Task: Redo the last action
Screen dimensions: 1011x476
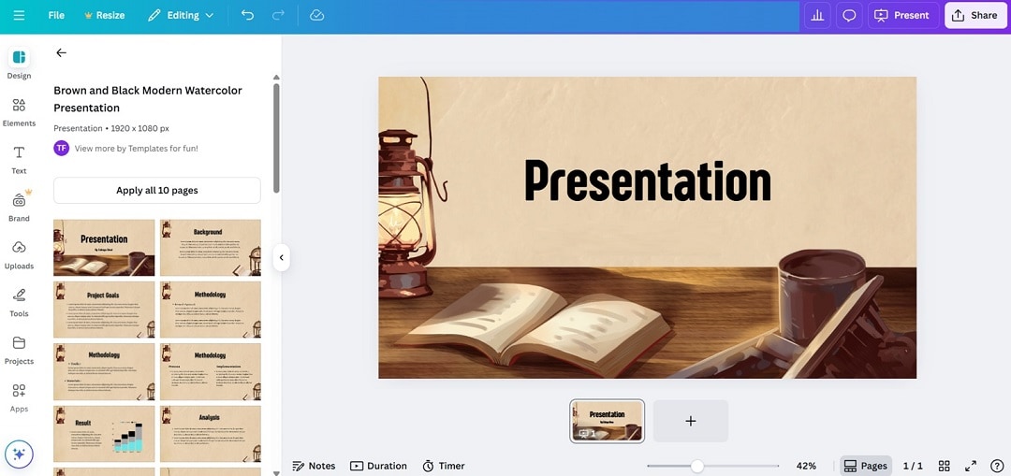Action: [x=279, y=15]
